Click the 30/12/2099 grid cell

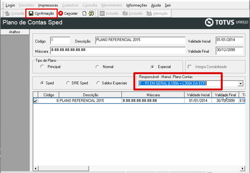pos(225,100)
